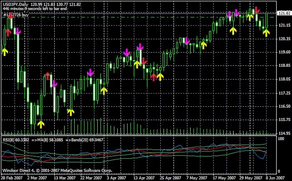This screenshot has width=292, height=181.
Task: Click the 13 Apr 2007 date label
Action: (144, 178)
